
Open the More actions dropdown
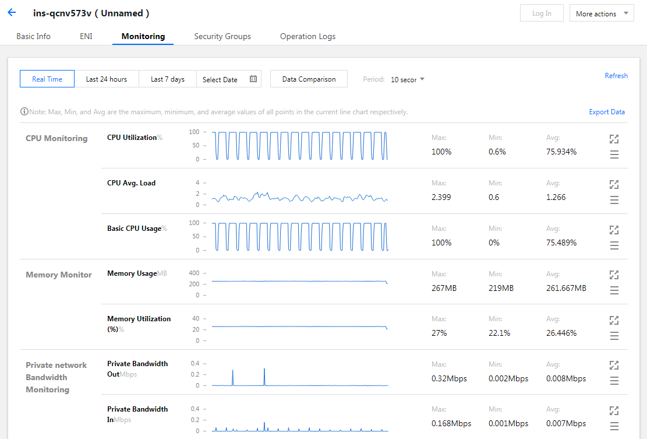click(x=602, y=13)
